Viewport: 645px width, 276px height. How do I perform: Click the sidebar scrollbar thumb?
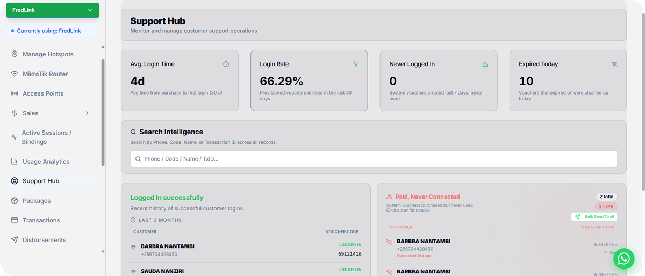103,112
